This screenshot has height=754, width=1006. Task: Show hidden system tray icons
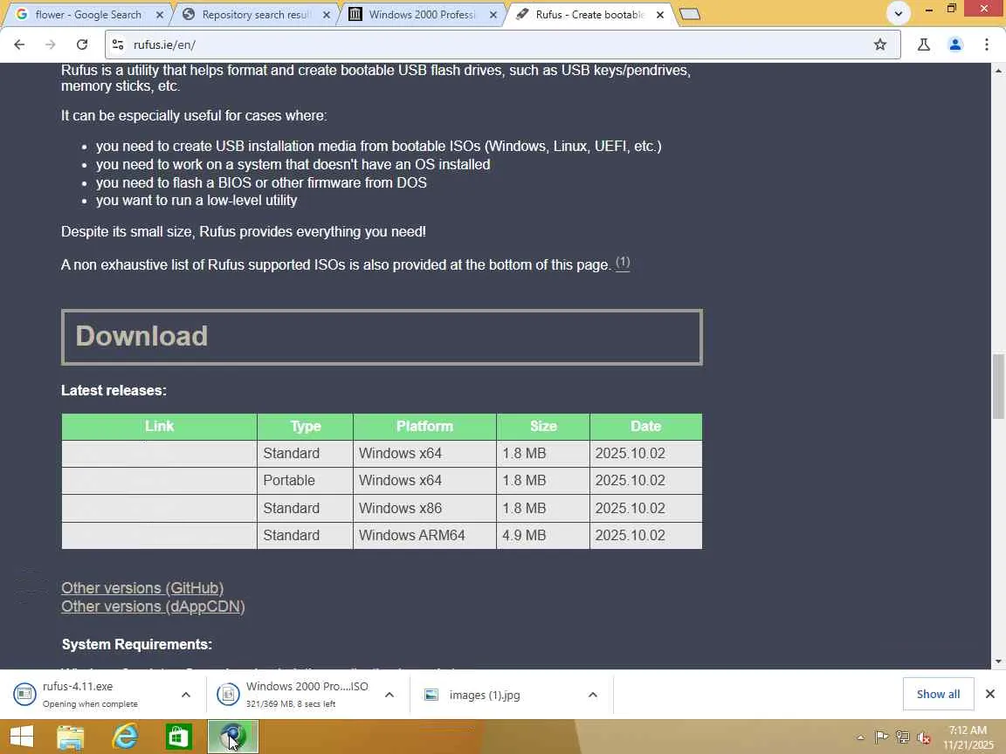[860, 737]
